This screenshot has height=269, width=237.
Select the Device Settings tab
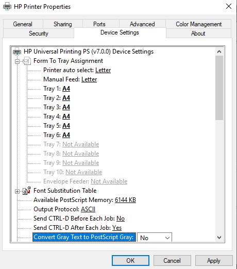[x=120, y=32]
